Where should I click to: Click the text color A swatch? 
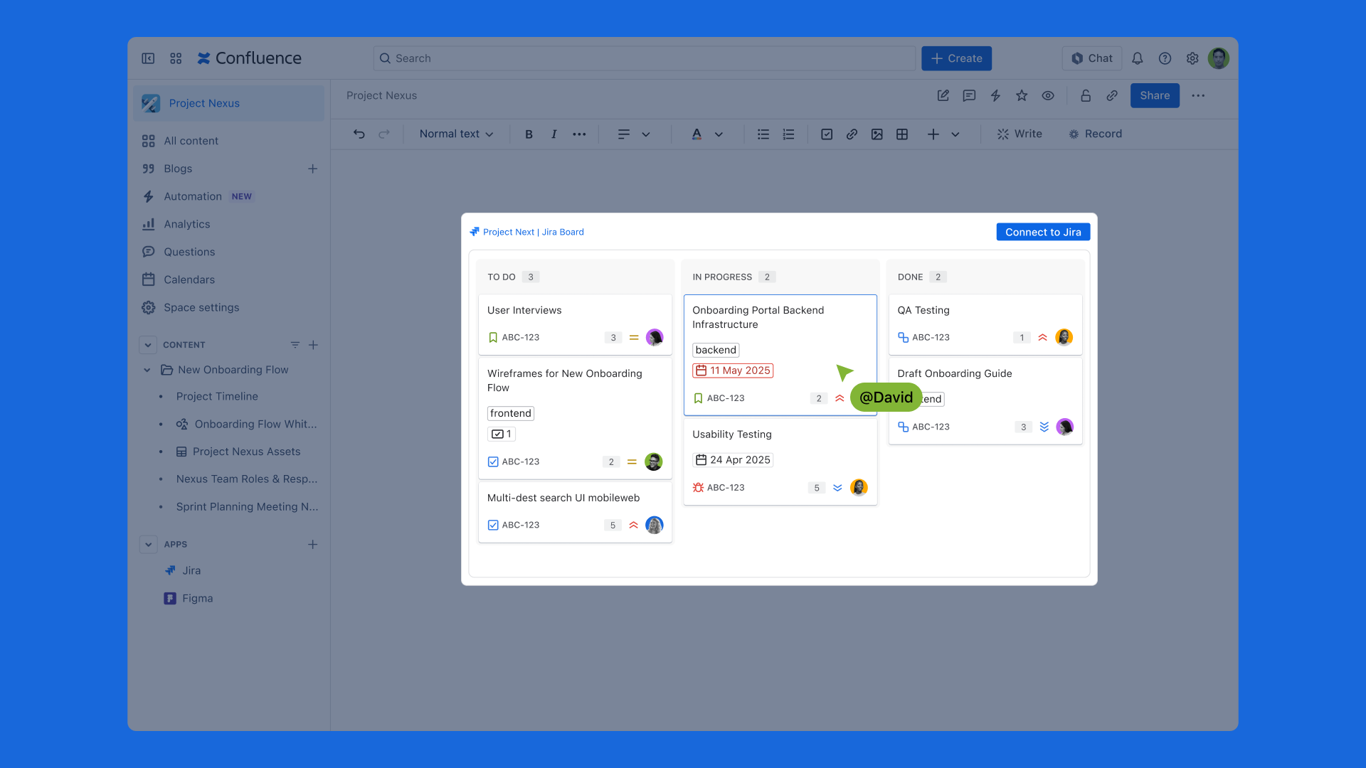(697, 134)
